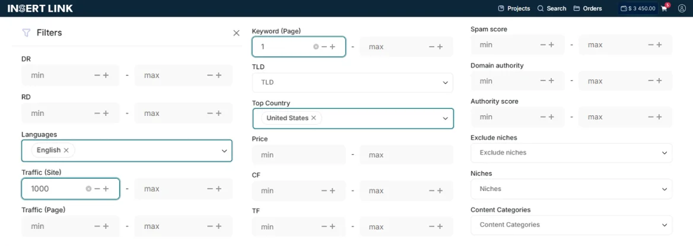Close the Filters panel
693x246 pixels.
(x=236, y=33)
